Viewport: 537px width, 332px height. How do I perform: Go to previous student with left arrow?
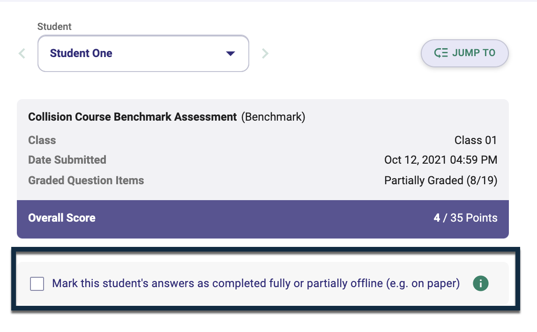click(22, 53)
